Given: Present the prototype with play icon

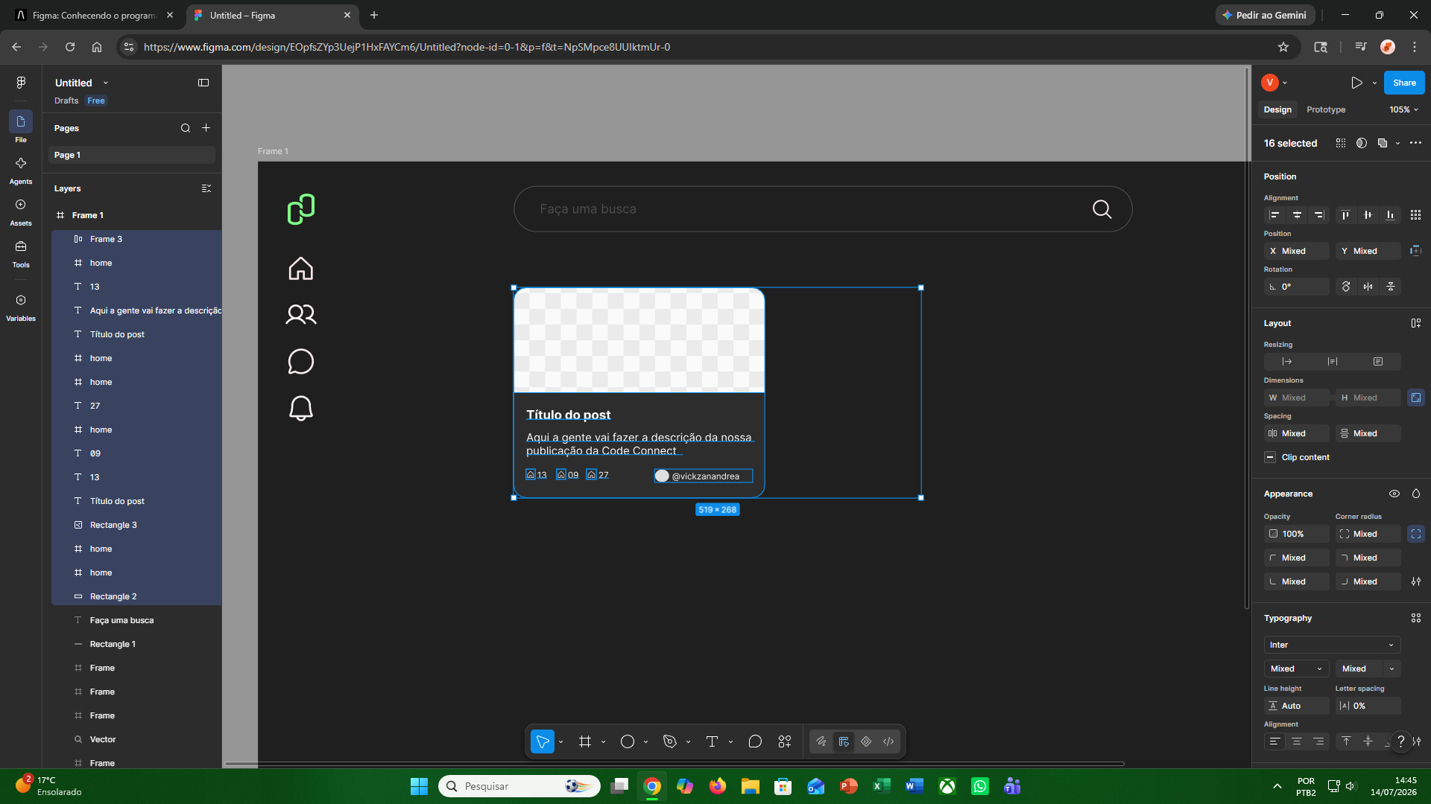Looking at the screenshot, I should [1356, 83].
